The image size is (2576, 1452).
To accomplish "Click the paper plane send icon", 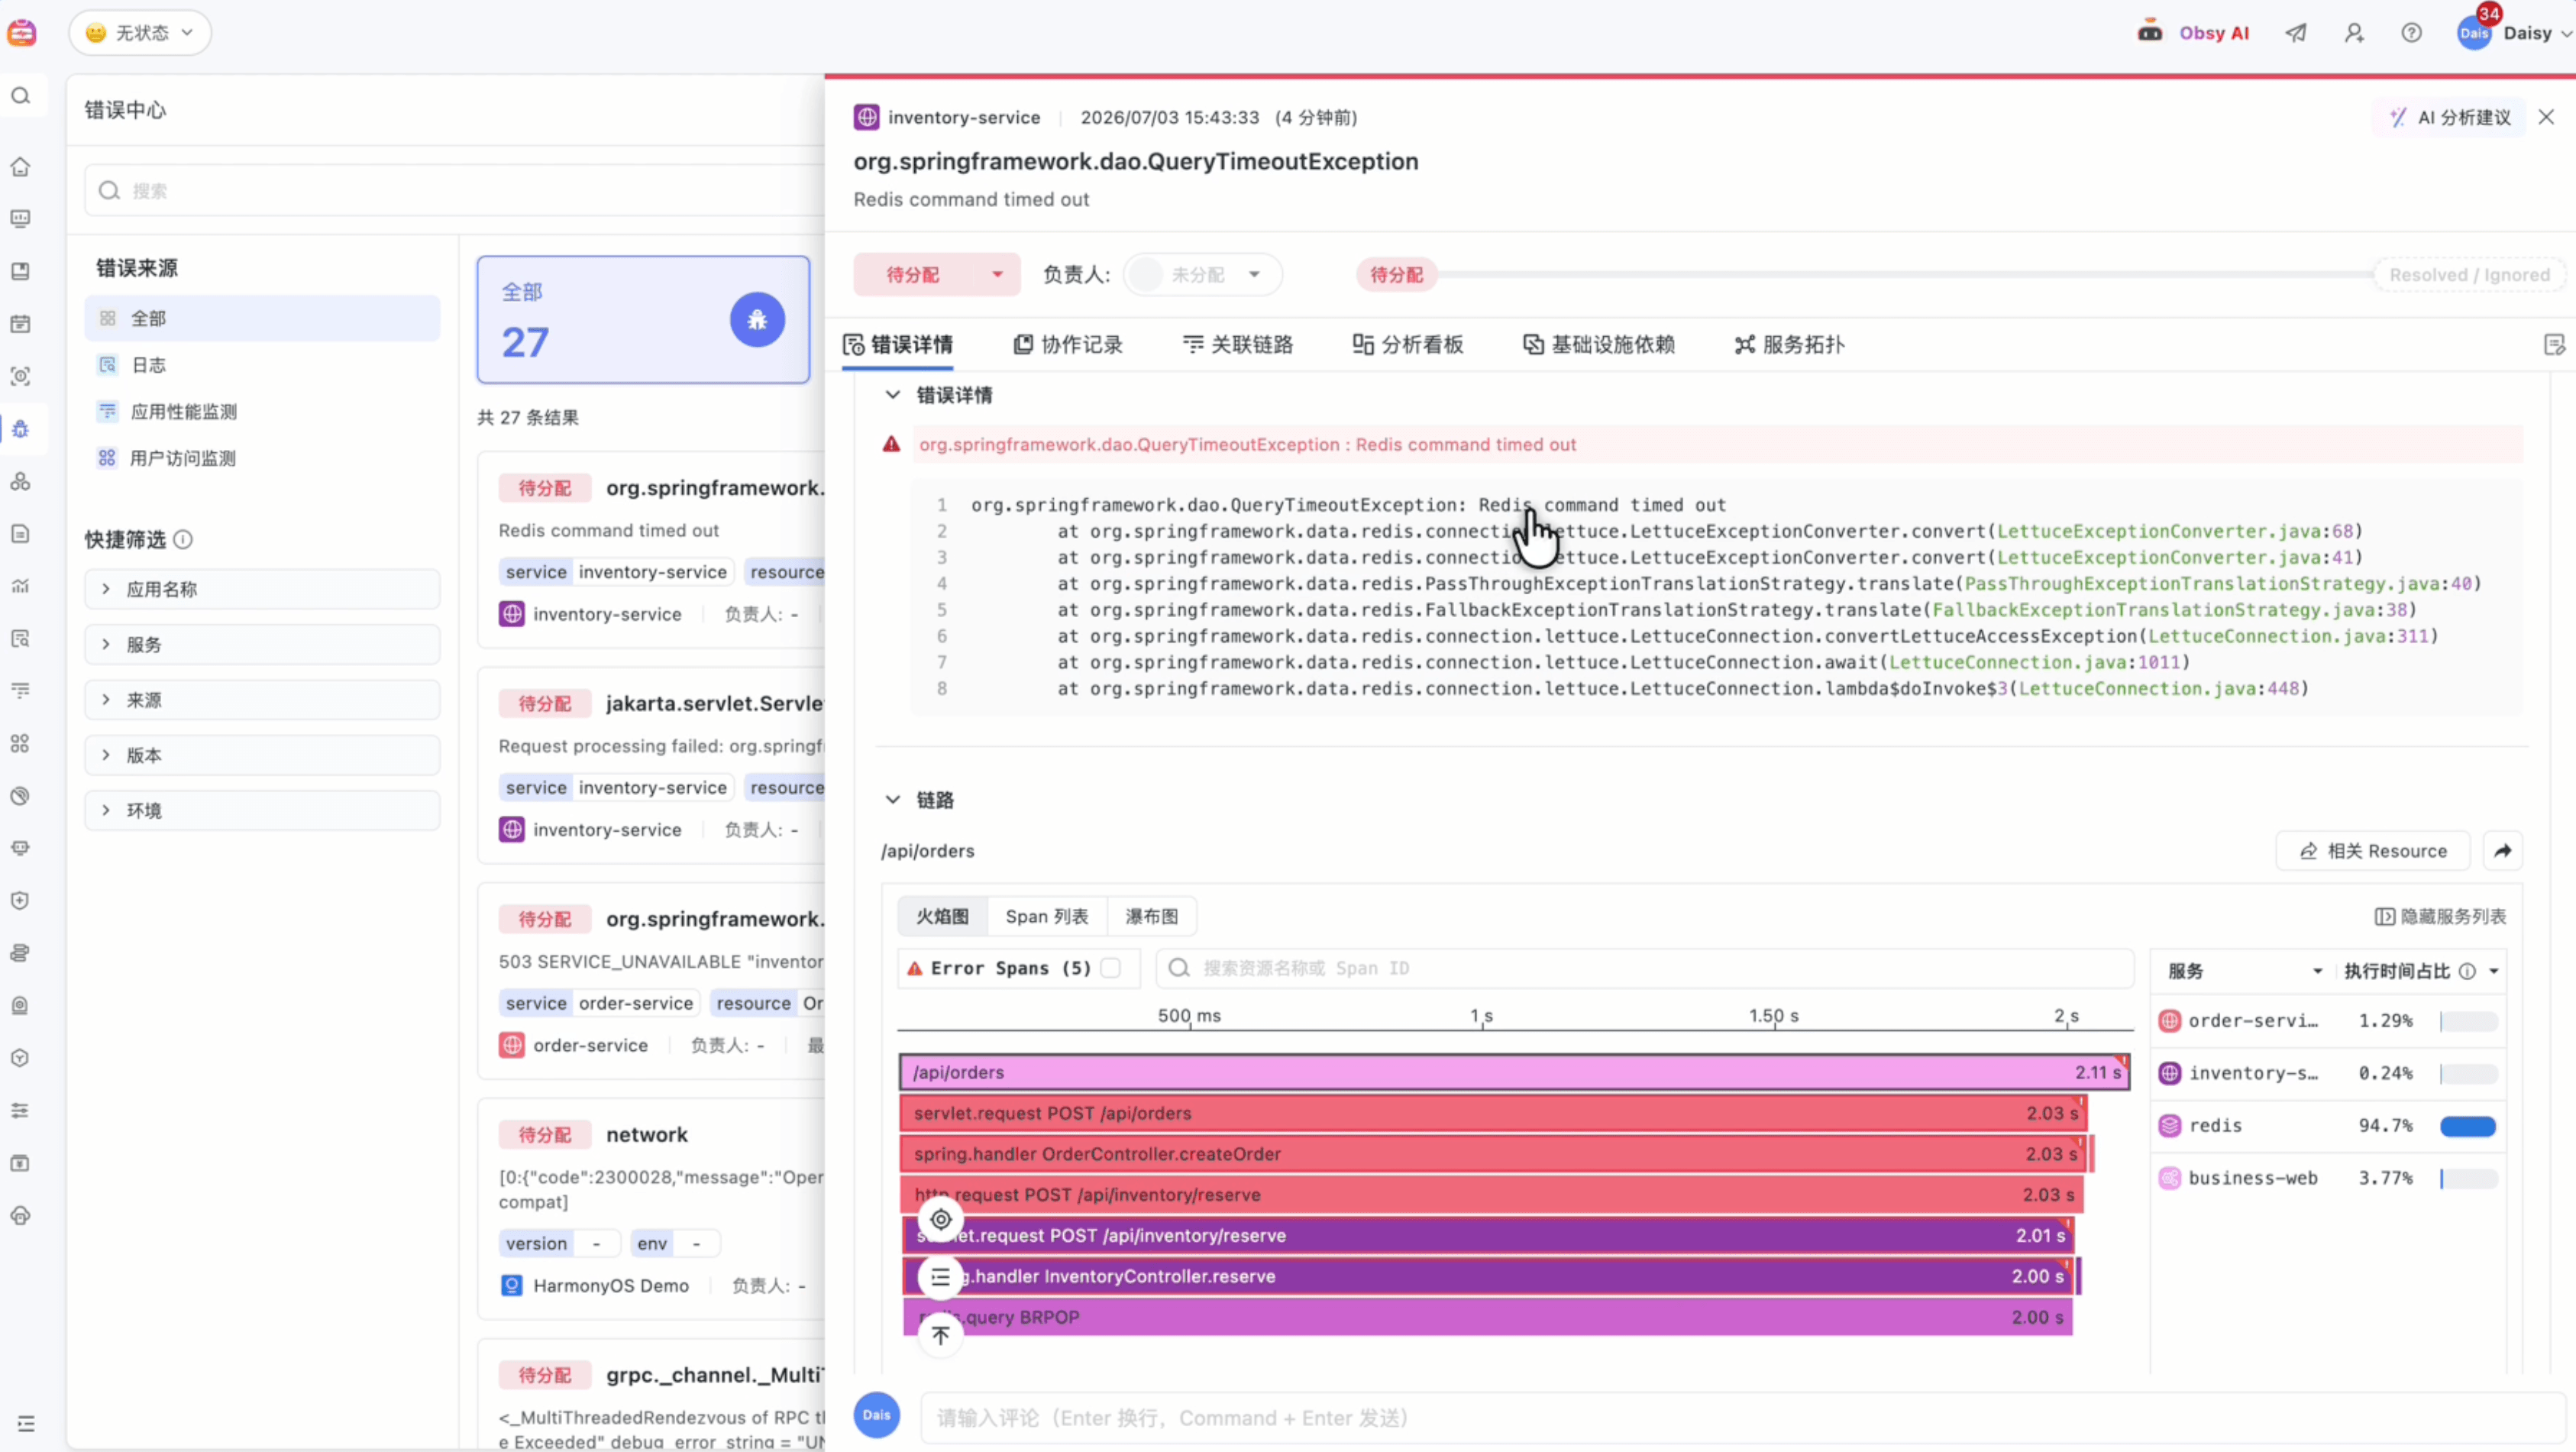I will [2296, 33].
